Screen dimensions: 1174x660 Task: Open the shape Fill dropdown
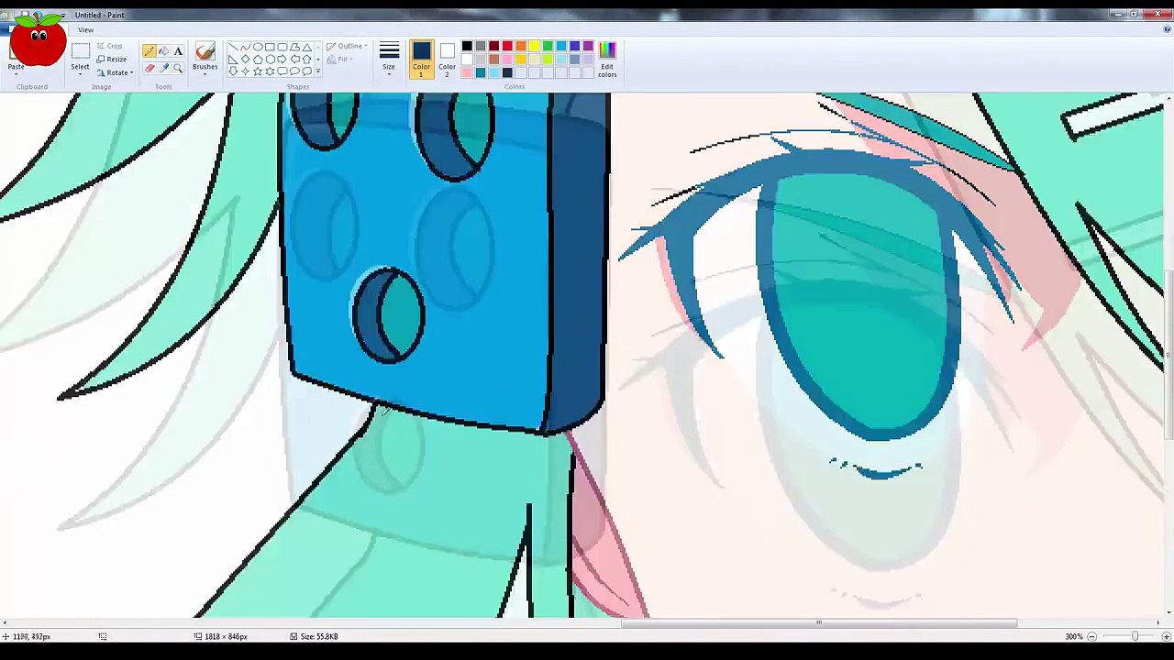(339, 60)
